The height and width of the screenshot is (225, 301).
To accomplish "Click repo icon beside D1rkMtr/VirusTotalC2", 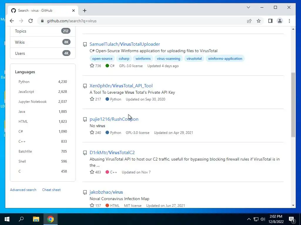I will pyautogui.click(x=85, y=153).
